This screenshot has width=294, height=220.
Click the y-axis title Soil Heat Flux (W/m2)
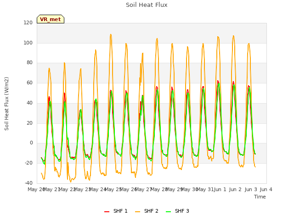[x=6, y=104]
